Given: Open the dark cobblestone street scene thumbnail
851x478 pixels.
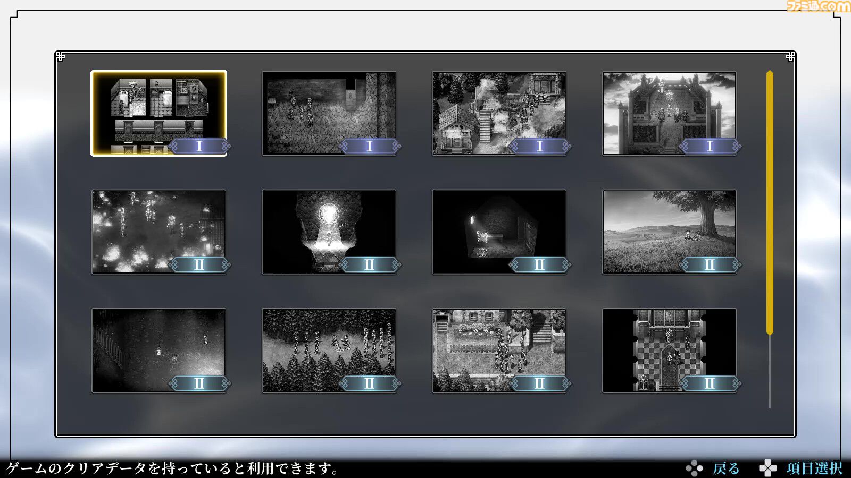Looking at the screenshot, I should click(x=329, y=113).
